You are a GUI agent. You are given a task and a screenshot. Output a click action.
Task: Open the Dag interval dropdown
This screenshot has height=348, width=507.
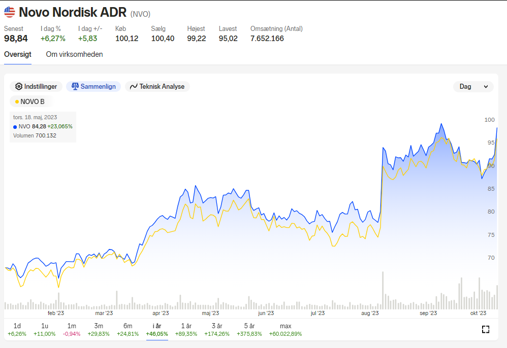point(473,87)
